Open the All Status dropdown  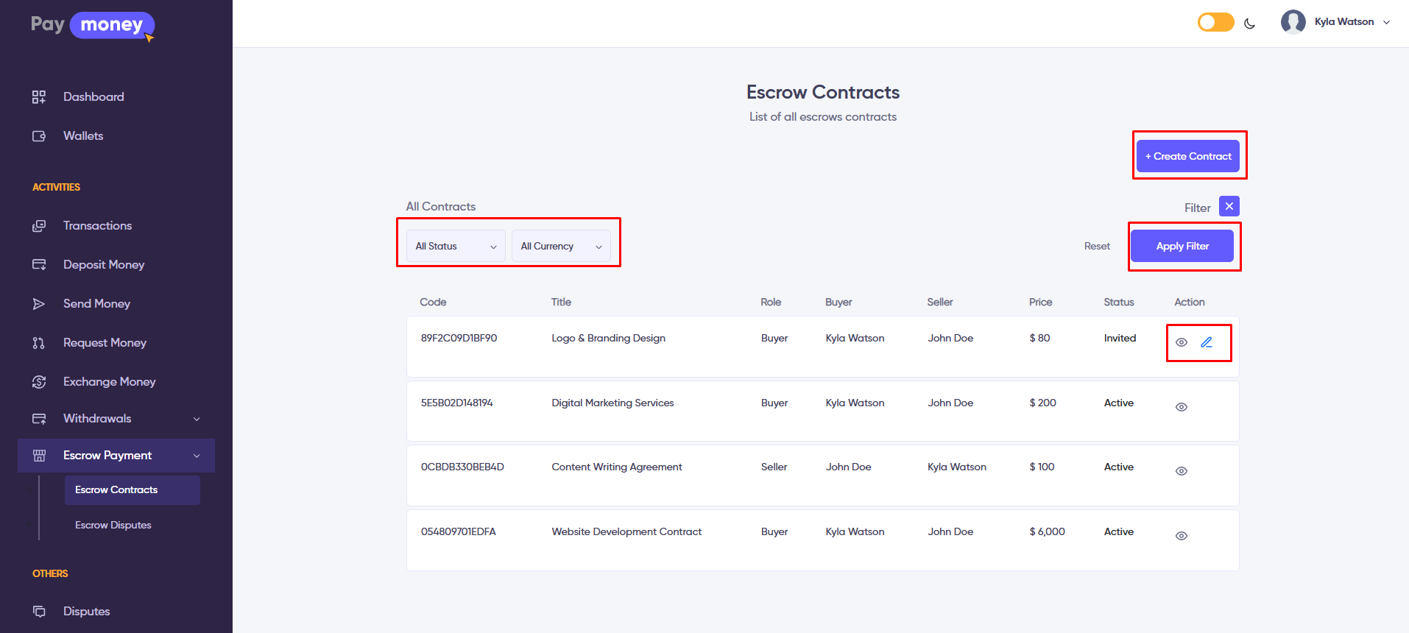coord(456,246)
